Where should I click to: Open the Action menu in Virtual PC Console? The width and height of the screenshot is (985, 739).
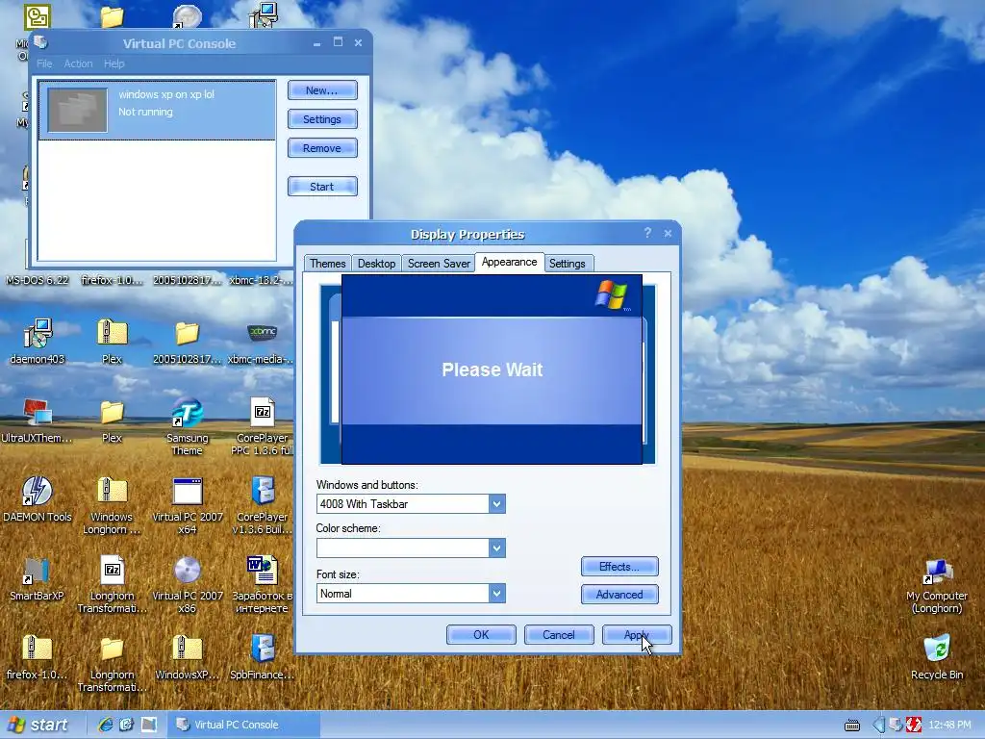click(x=78, y=64)
